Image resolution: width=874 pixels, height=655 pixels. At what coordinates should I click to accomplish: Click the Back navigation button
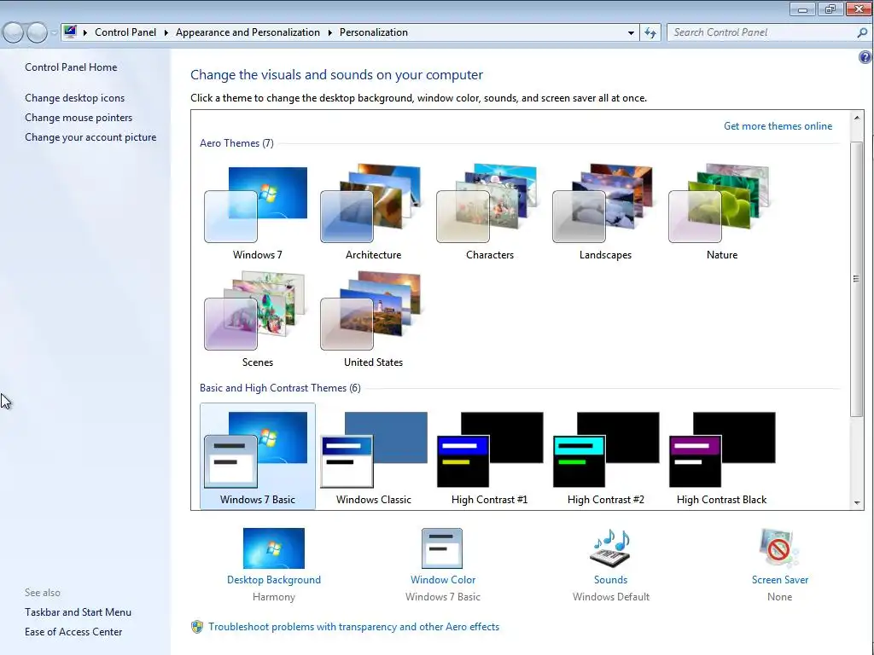pyautogui.click(x=14, y=33)
